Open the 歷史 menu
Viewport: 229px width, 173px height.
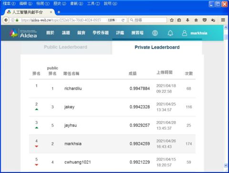[60, 3]
